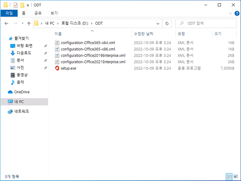This screenshot has width=241, height=181.
Task: Select 내 PC in the navigation pane
Action: 24,102
